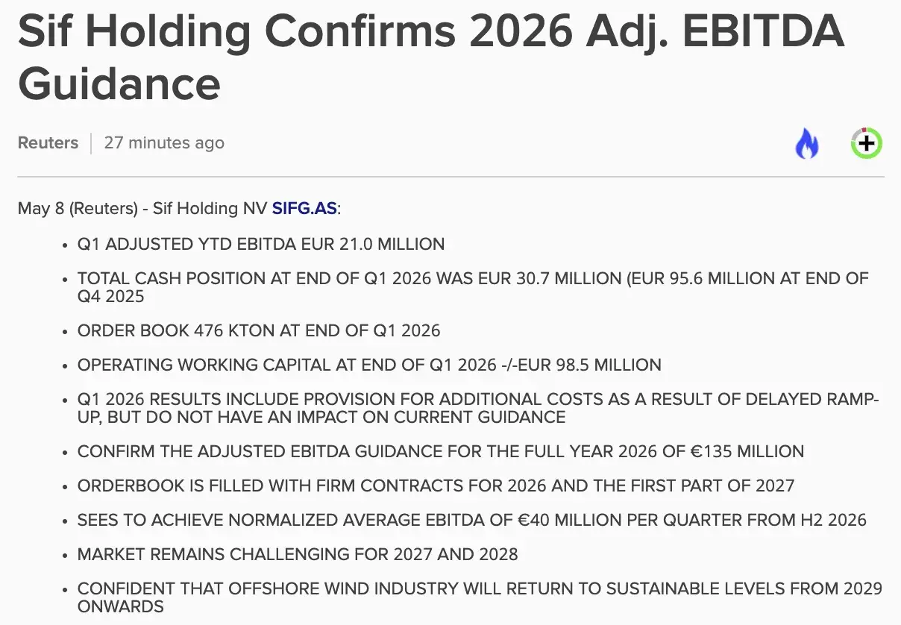The width and height of the screenshot is (901, 625).
Task: Click the '27 minutes ago' timestamp
Action: [x=164, y=142]
